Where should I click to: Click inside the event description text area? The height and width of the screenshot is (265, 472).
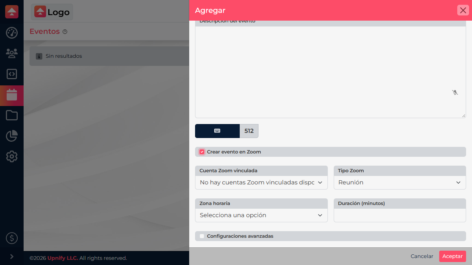pyautogui.click(x=330, y=72)
